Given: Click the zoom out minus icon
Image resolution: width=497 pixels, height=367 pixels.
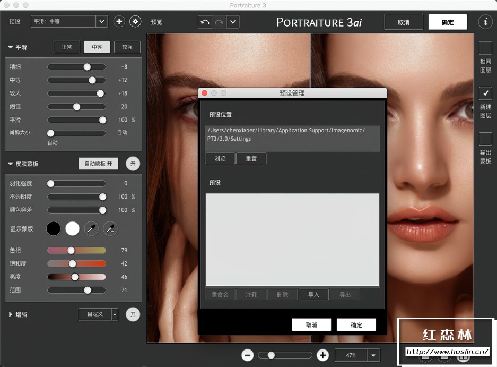Looking at the screenshot, I should pos(247,355).
